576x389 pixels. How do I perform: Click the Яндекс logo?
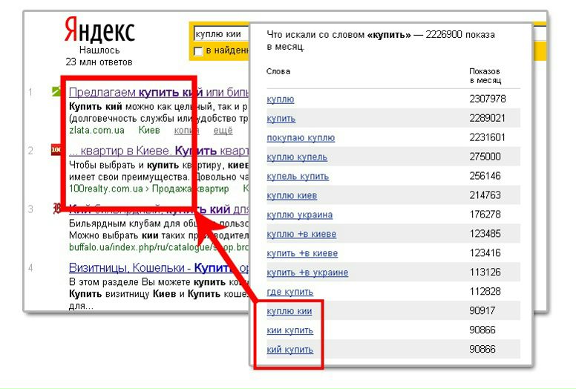coord(99,30)
